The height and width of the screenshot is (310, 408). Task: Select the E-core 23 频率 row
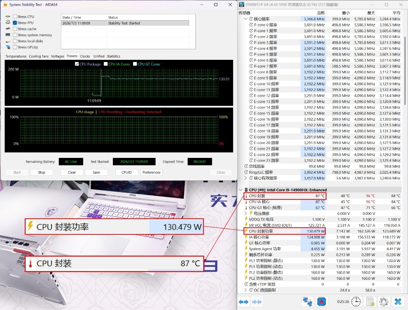click(x=320, y=160)
